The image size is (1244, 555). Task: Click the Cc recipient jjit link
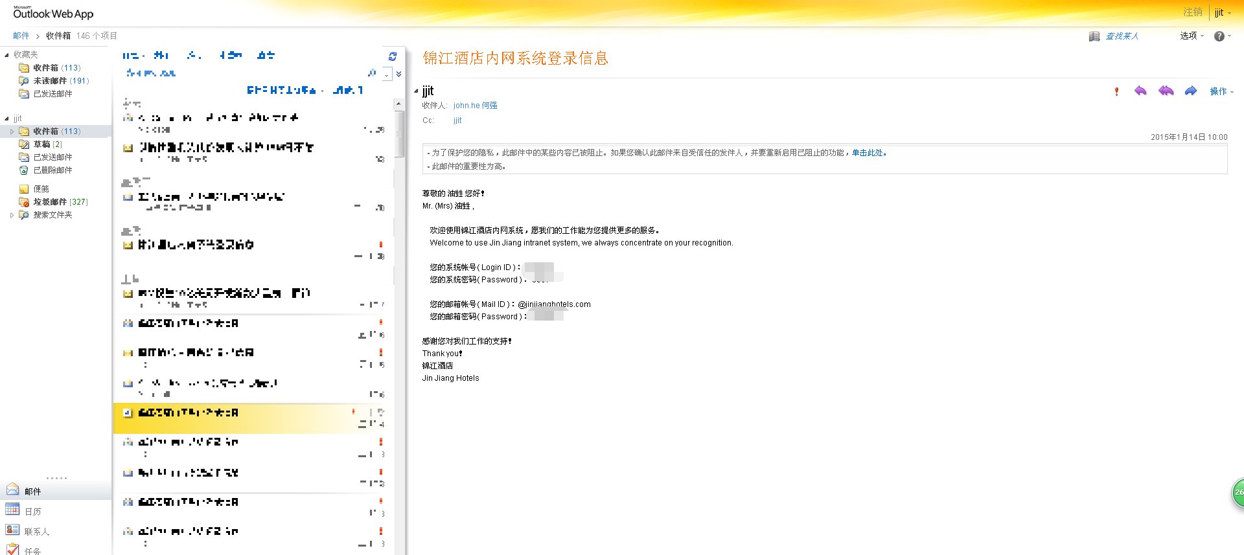[457, 120]
